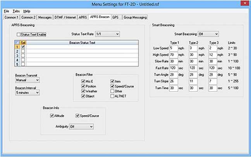The width and height of the screenshot is (251, 157).
Task: Select the APRS Beacon tab
Action: point(100,17)
